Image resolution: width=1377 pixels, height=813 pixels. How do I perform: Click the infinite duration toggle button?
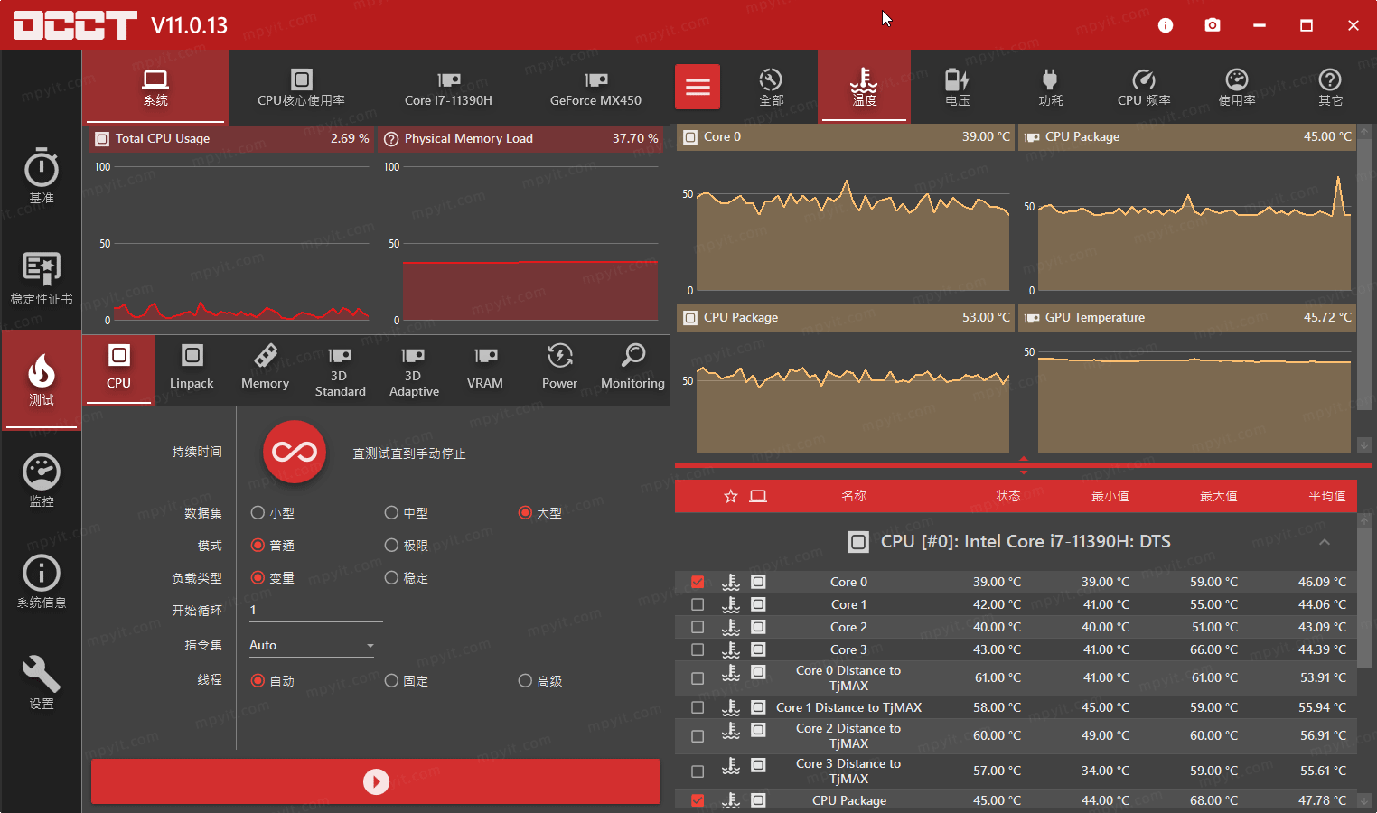(295, 452)
